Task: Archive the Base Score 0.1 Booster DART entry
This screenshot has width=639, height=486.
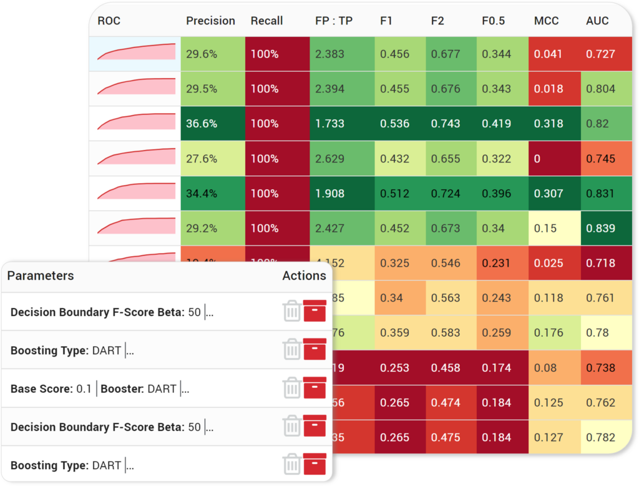Action: click(315, 388)
